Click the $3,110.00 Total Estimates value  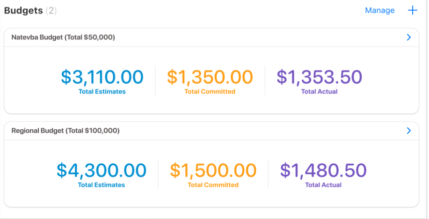[x=102, y=77]
